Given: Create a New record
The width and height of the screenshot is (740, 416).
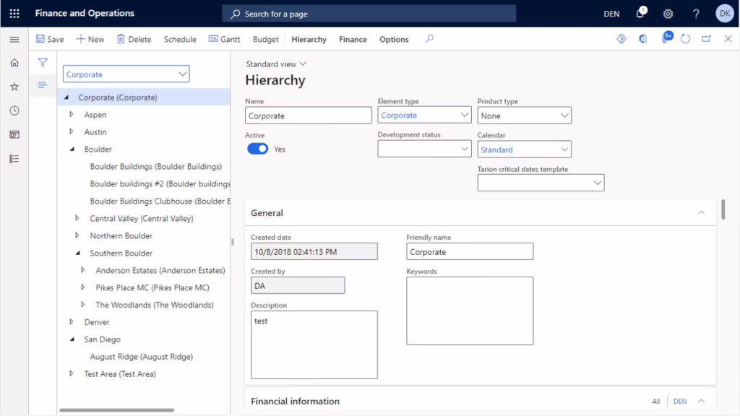Looking at the screenshot, I should 90,40.
